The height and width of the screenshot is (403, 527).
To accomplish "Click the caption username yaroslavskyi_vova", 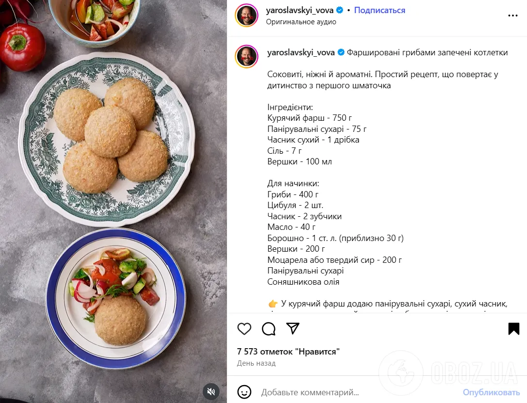I will 301,53.
